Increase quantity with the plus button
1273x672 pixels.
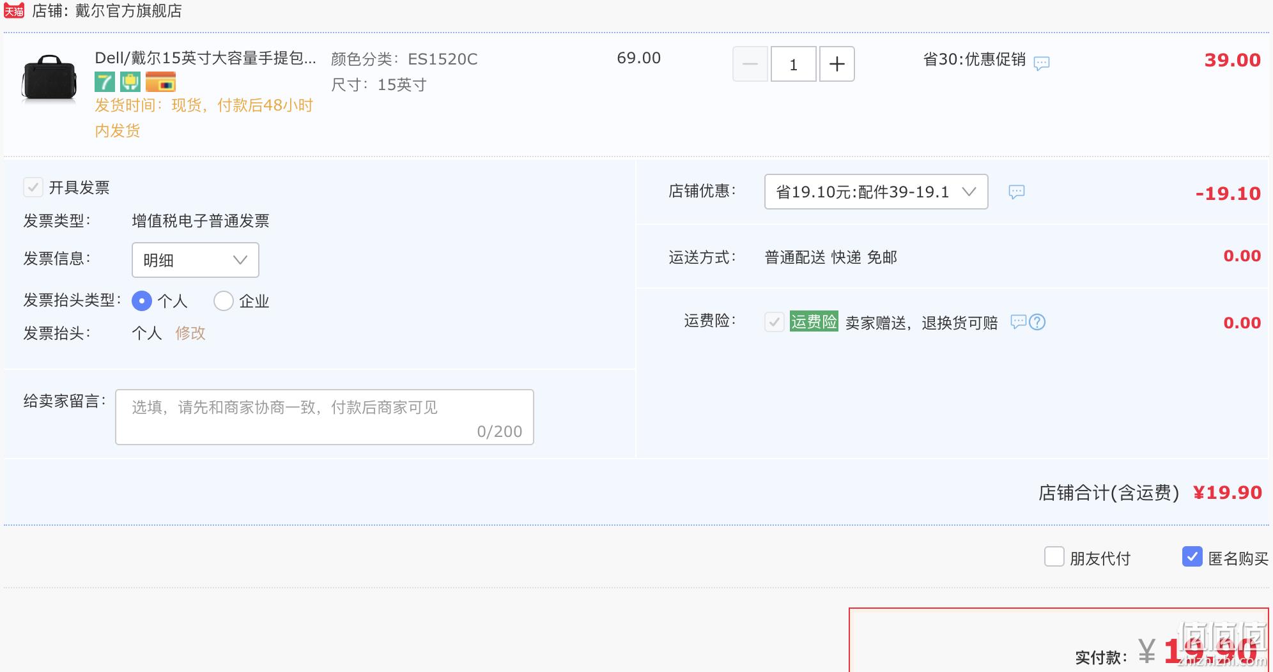click(837, 64)
